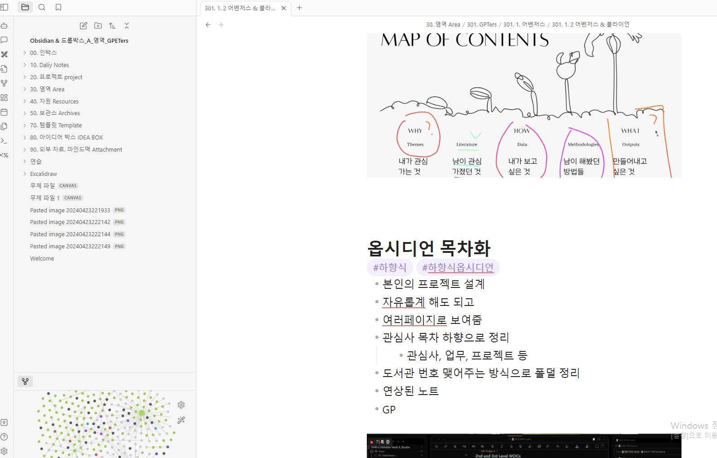This screenshot has width=717, height=458.
Task: Collapse all folders in explorer
Action: (x=127, y=26)
